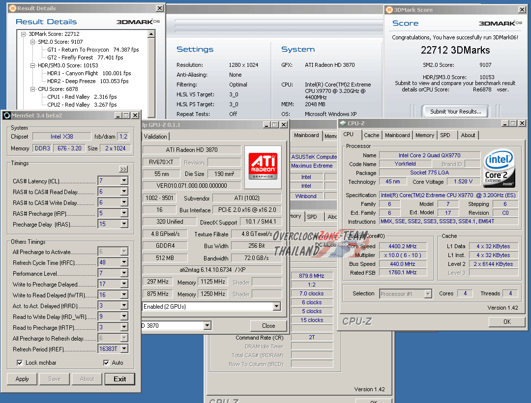This screenshot has height=403, width=531.
Task: Click Apply in MemSet
Action: point(22,379)
